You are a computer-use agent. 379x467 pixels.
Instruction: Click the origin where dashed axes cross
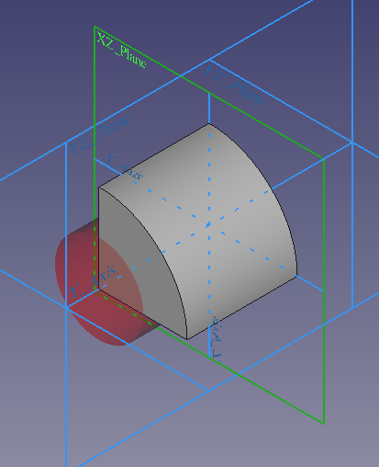point(209,225)
